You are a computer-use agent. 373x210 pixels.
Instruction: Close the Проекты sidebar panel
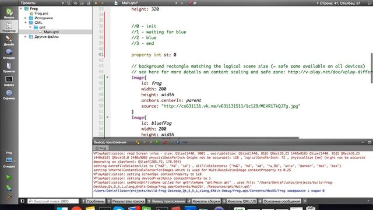(x=89, y=3)
